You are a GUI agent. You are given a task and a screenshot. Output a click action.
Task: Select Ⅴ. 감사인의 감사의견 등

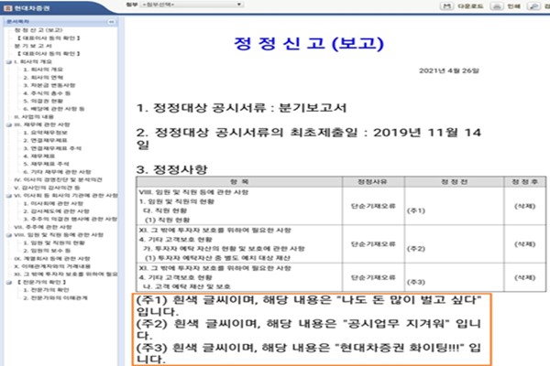[47, 188]
